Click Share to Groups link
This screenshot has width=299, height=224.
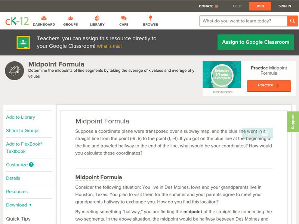[23, 130]
